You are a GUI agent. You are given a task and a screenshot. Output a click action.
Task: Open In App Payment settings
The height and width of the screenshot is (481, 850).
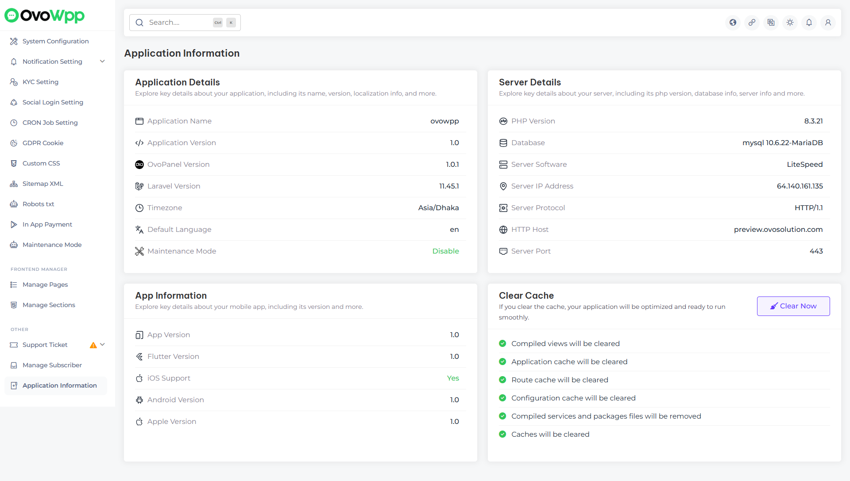click(x=47, y=224)
